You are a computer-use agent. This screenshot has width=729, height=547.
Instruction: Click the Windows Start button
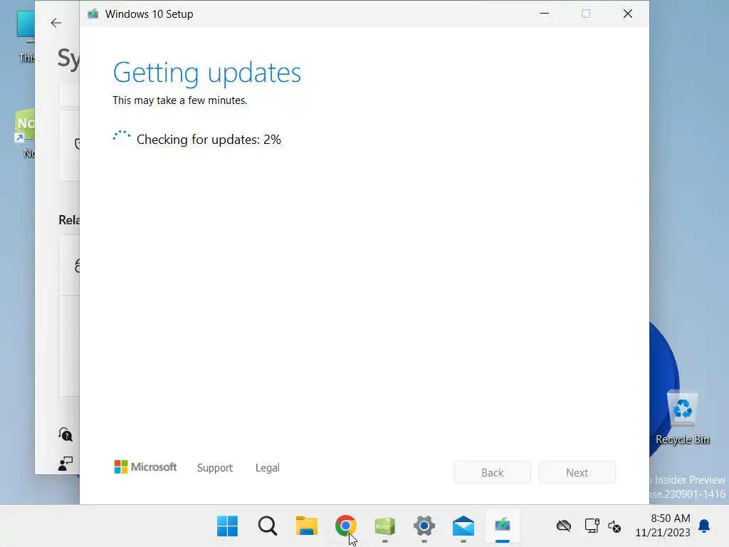tap(227, 526)
